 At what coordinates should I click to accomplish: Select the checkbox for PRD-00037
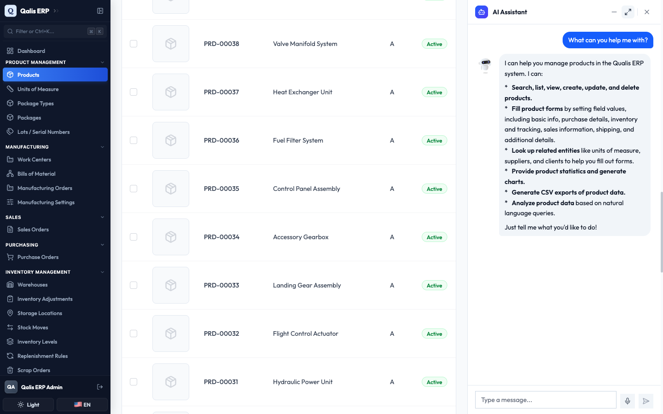tap(134, 92)
